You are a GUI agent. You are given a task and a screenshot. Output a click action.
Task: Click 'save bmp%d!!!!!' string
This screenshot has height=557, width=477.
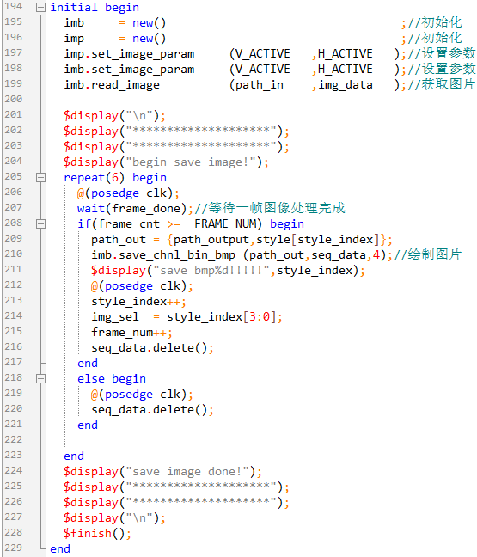[x=211, y=271]
